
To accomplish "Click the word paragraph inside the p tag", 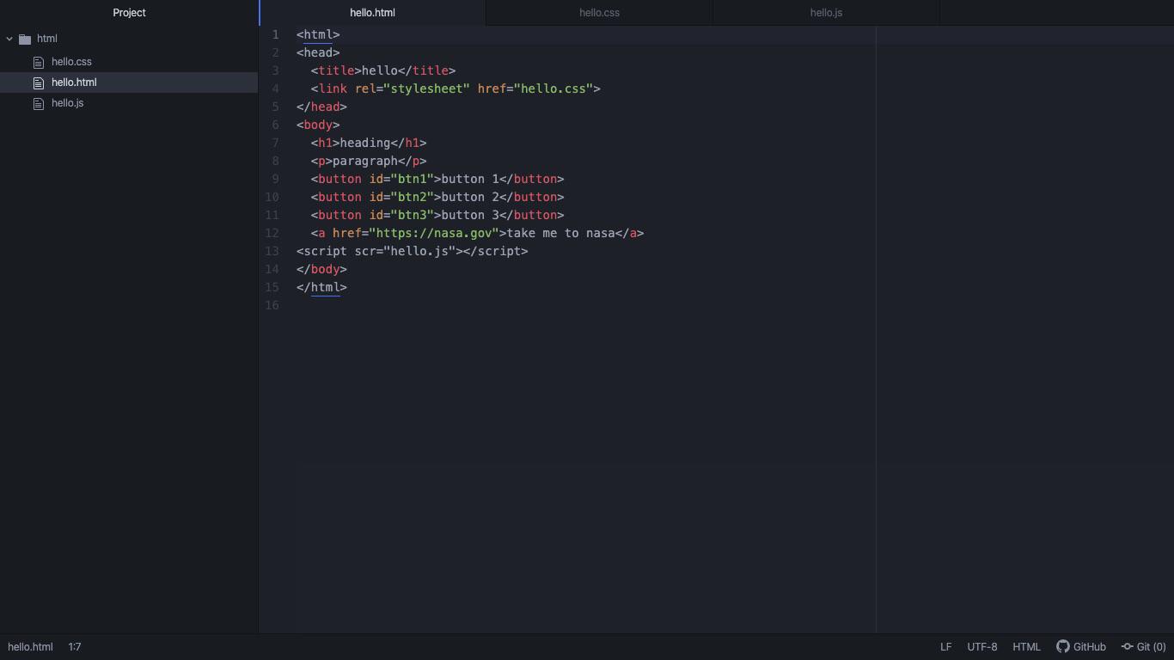I will pos(365,162).
